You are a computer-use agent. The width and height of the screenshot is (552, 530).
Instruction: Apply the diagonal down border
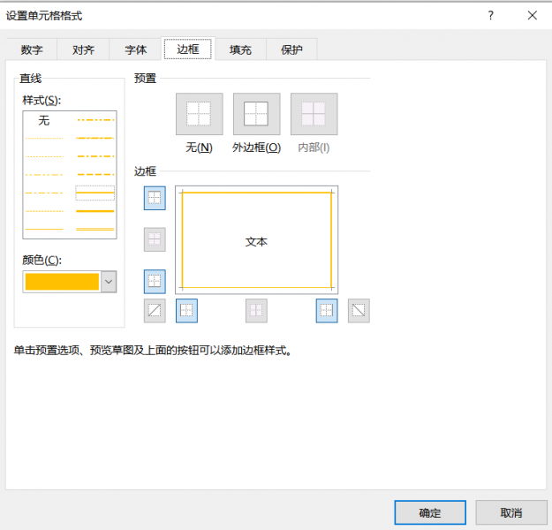point(359,311)
